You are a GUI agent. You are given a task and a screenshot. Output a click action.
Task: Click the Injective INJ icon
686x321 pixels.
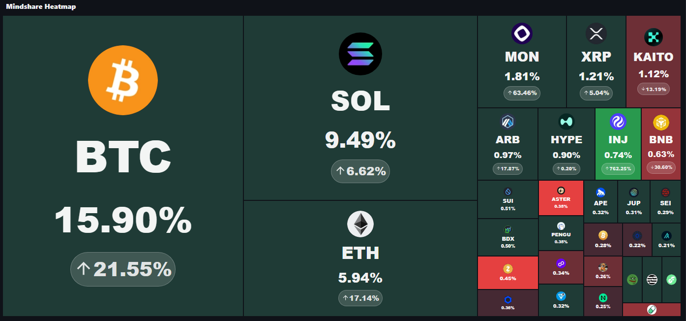[618, 121]
